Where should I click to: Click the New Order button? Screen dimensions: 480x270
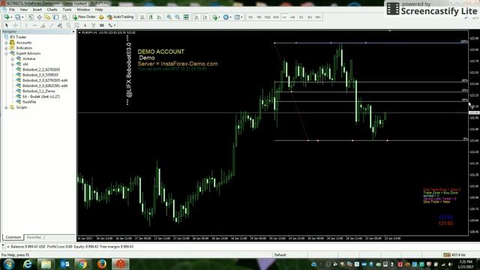pos(84,17)
